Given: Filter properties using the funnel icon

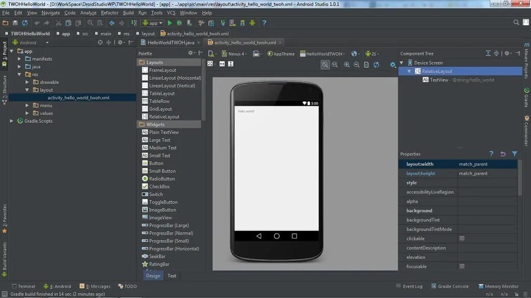Looking at the screenshot, I should pyautogui.click(x=514, y=154).
